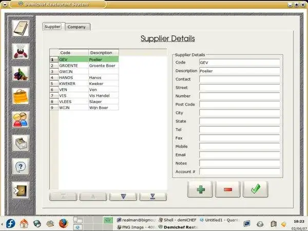Screen dimensions: 308x231
Task: Click the City input field
Action: [x=240, y=113]
